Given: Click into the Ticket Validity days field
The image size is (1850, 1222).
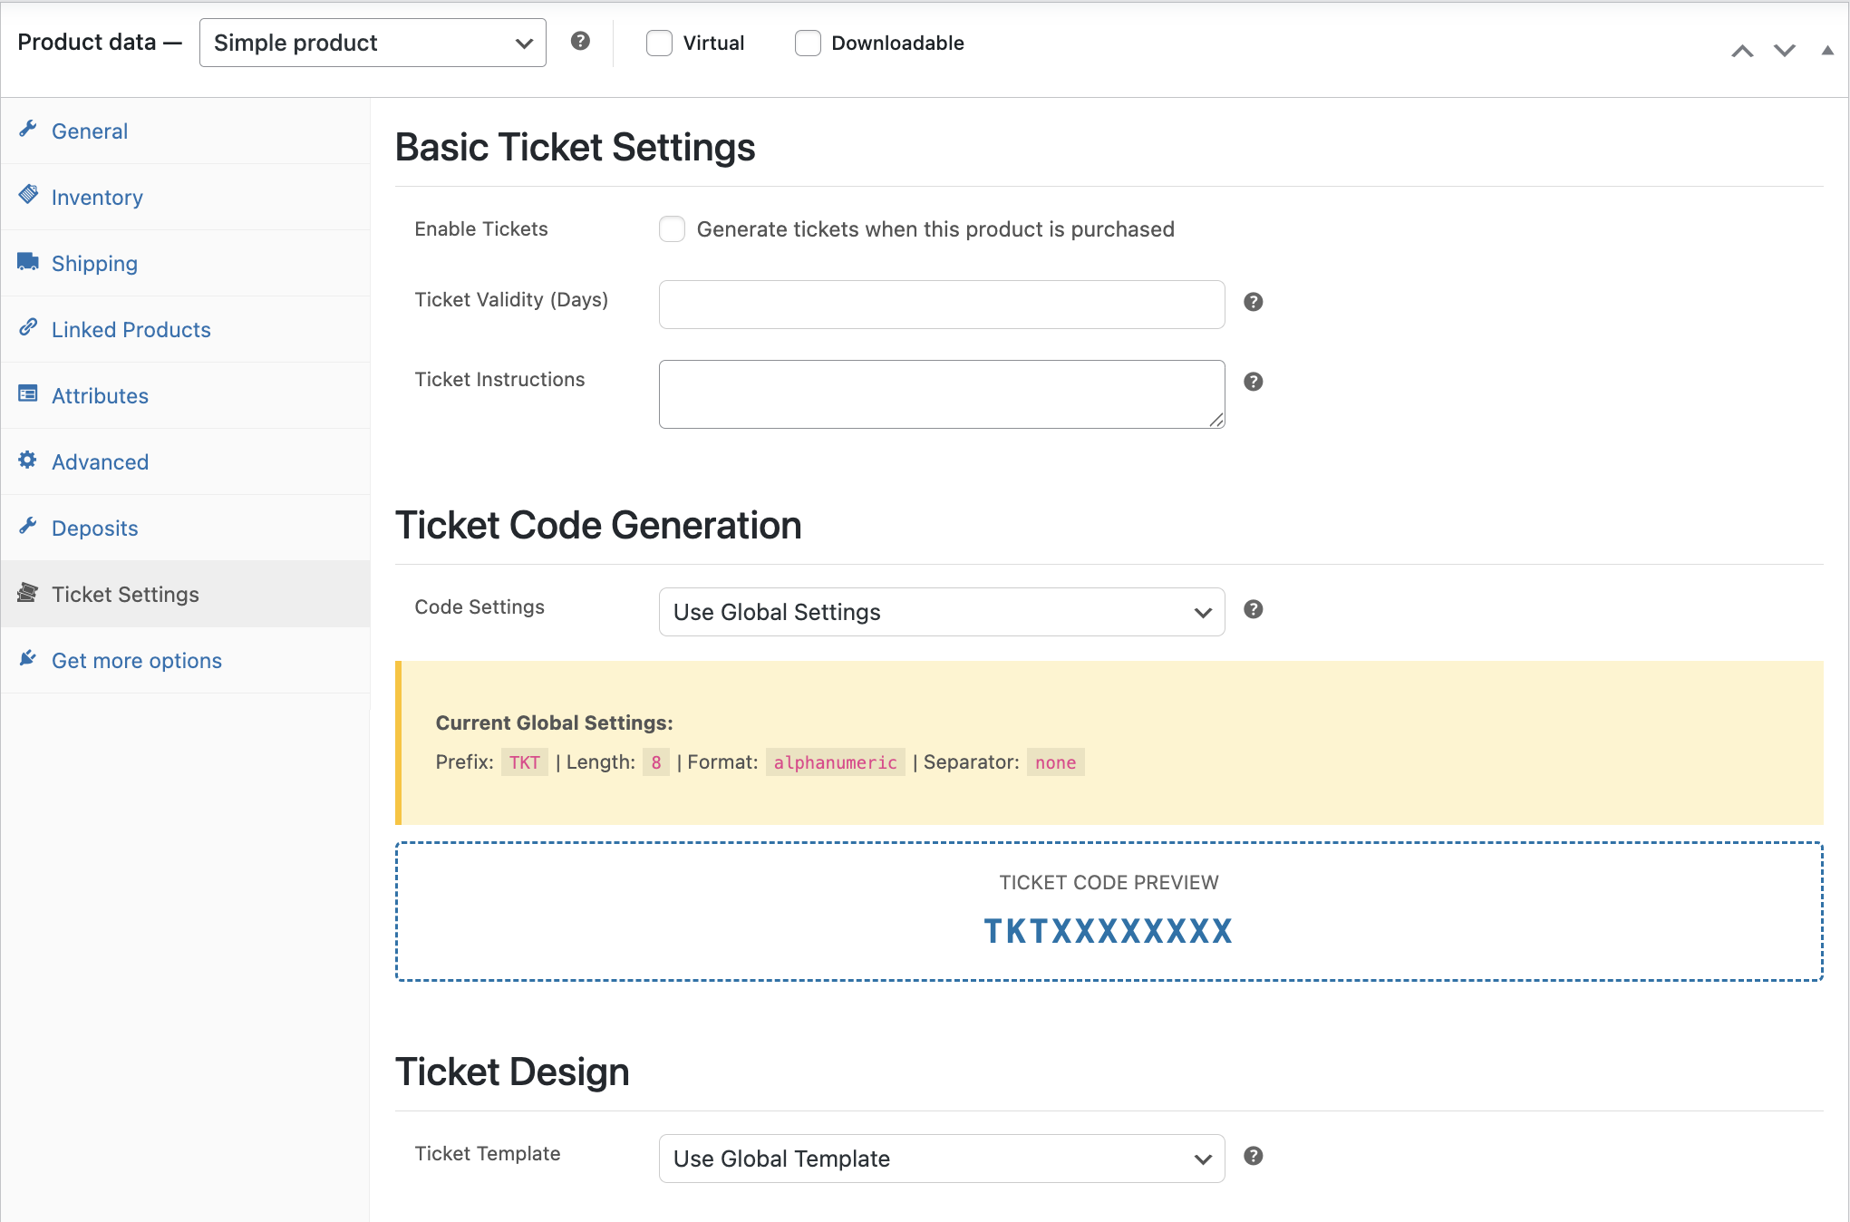Looking at the screenshot, I should click(x=941, y=305).
